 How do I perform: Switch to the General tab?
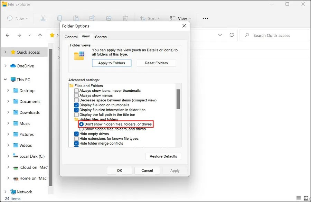[x=71, y=36]
